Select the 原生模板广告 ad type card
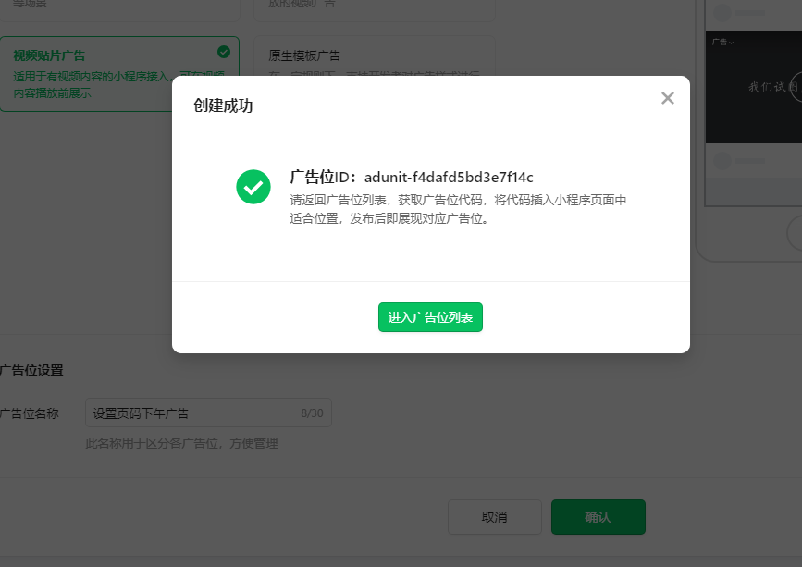 pos(375,56)
